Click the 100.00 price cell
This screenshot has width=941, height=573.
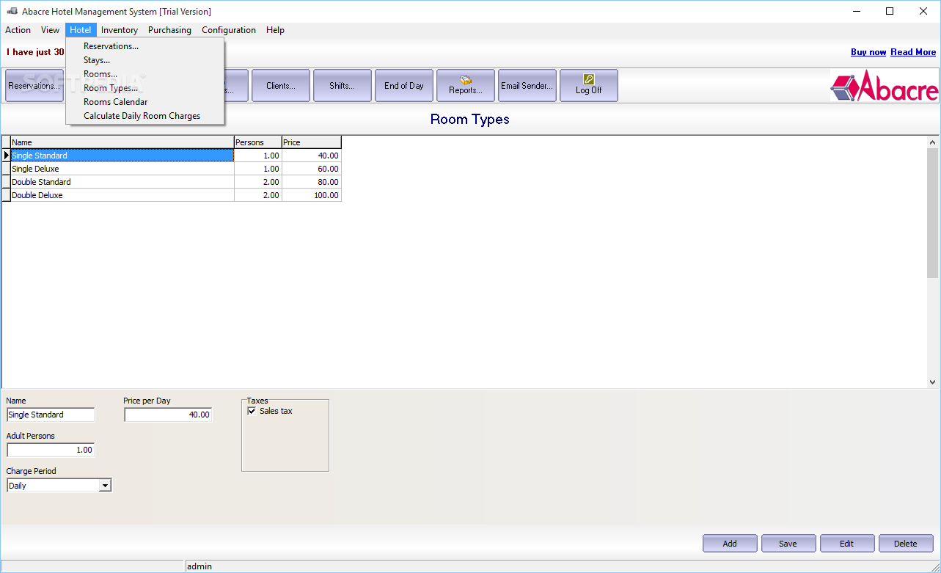point(312,195)
